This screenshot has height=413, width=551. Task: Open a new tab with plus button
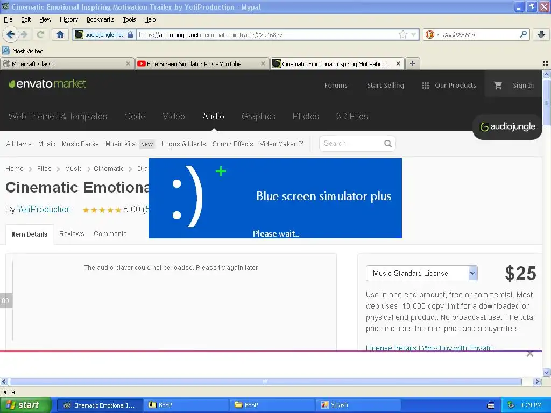click(413, 63)
